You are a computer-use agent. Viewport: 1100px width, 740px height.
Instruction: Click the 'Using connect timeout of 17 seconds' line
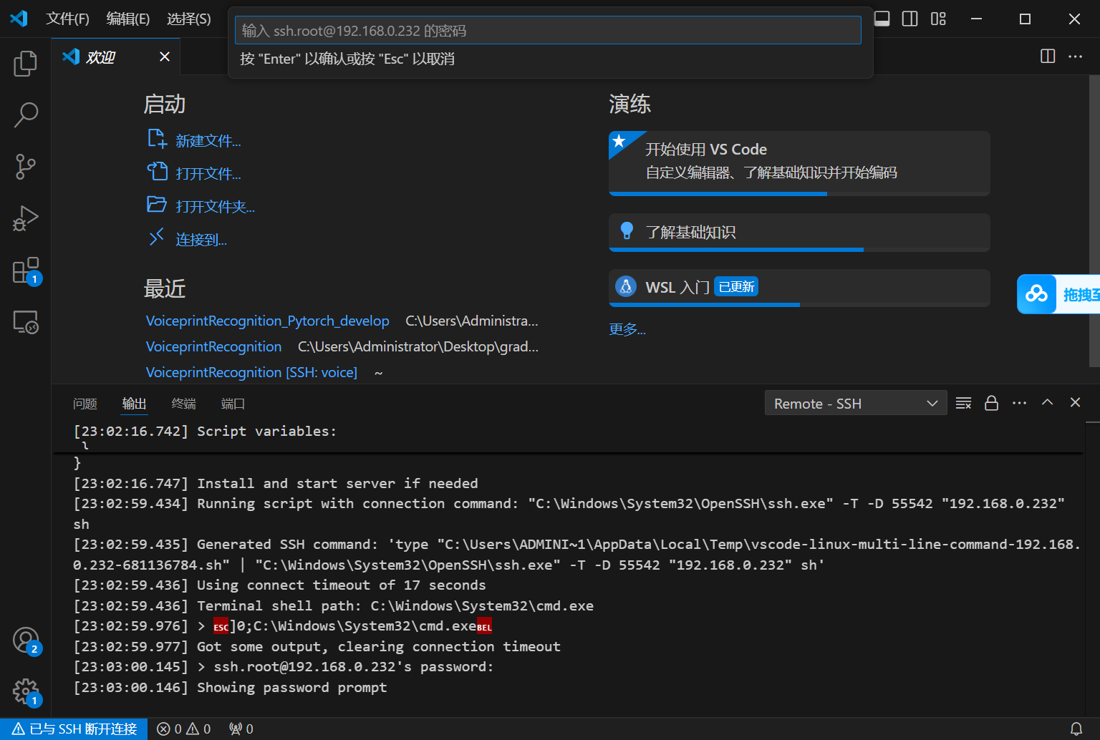279,585
